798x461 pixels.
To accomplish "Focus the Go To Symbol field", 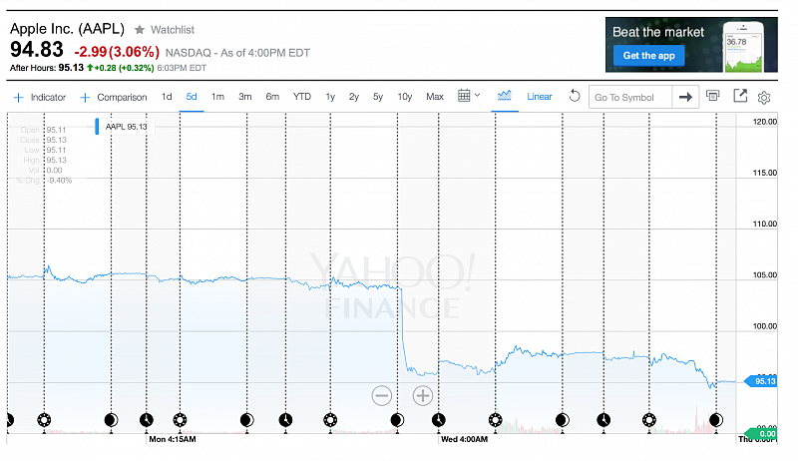I will [x=628, y=97].
